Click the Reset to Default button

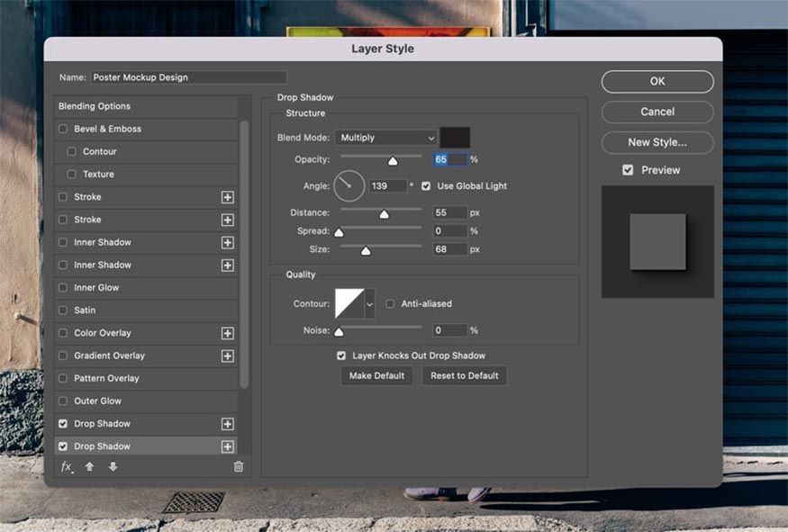[465, 375]
